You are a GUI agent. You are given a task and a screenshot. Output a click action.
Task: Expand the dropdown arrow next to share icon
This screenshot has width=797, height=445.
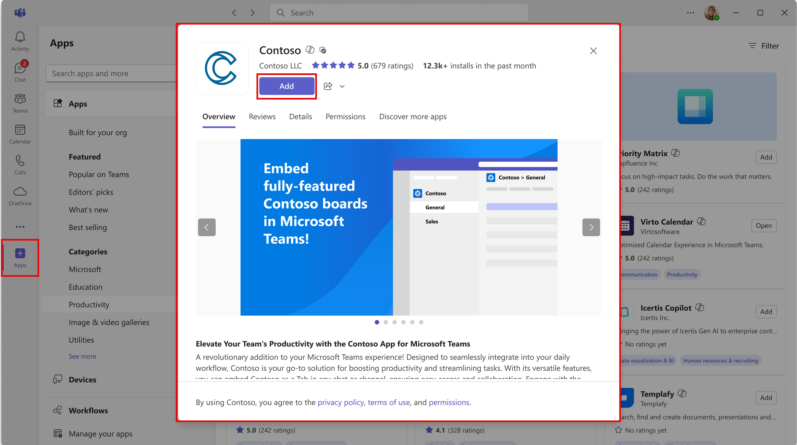click(342, 86)
